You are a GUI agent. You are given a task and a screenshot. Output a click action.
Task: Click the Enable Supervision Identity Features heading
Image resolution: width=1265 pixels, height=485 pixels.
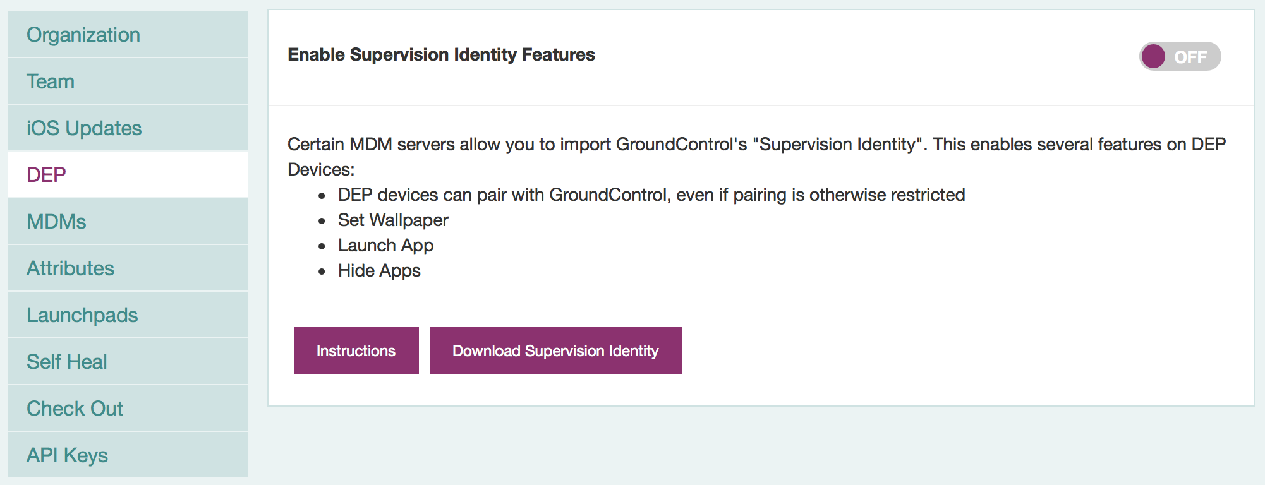click(441, 55)
